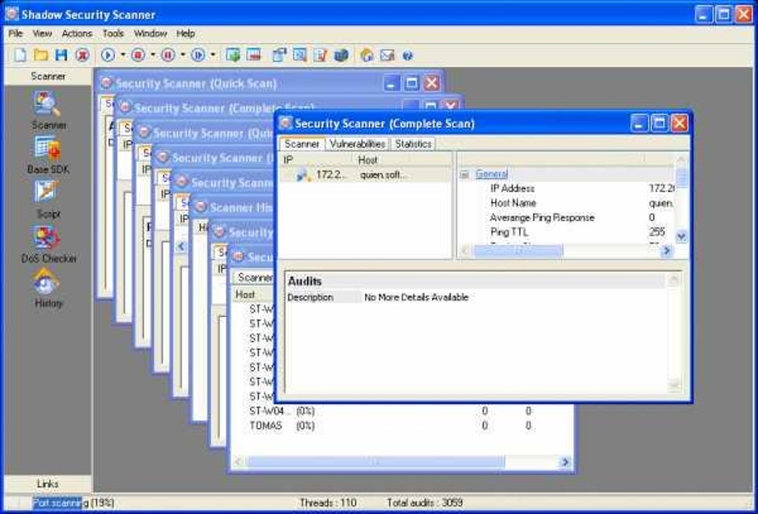Click 'Ping TTL' row in details
The width and height of the screenshot is (758, 514).
(x=566, y=232)
